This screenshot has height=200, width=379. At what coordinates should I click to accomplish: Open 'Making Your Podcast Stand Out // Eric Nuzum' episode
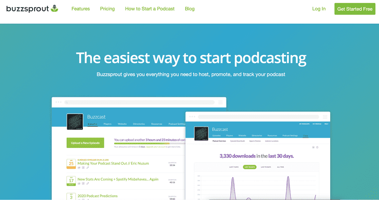tap(113, 163)
